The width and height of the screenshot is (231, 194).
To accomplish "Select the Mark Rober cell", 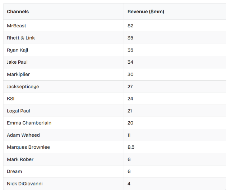I will coord(20,159).
